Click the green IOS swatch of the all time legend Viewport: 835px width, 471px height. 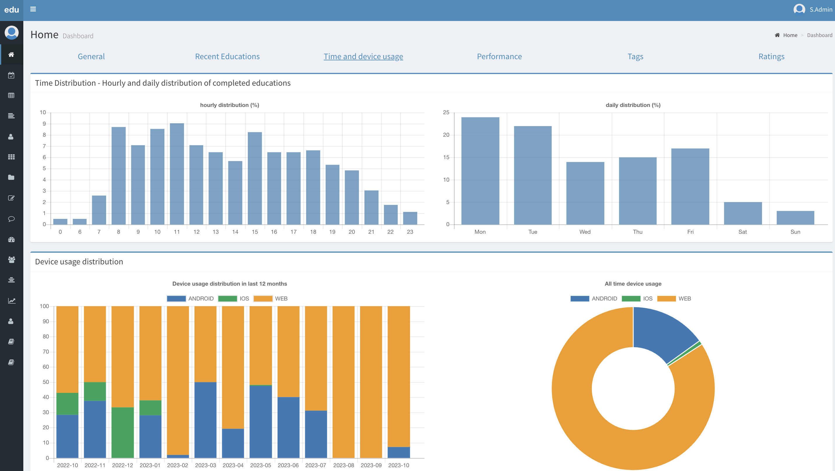(631, 298)
